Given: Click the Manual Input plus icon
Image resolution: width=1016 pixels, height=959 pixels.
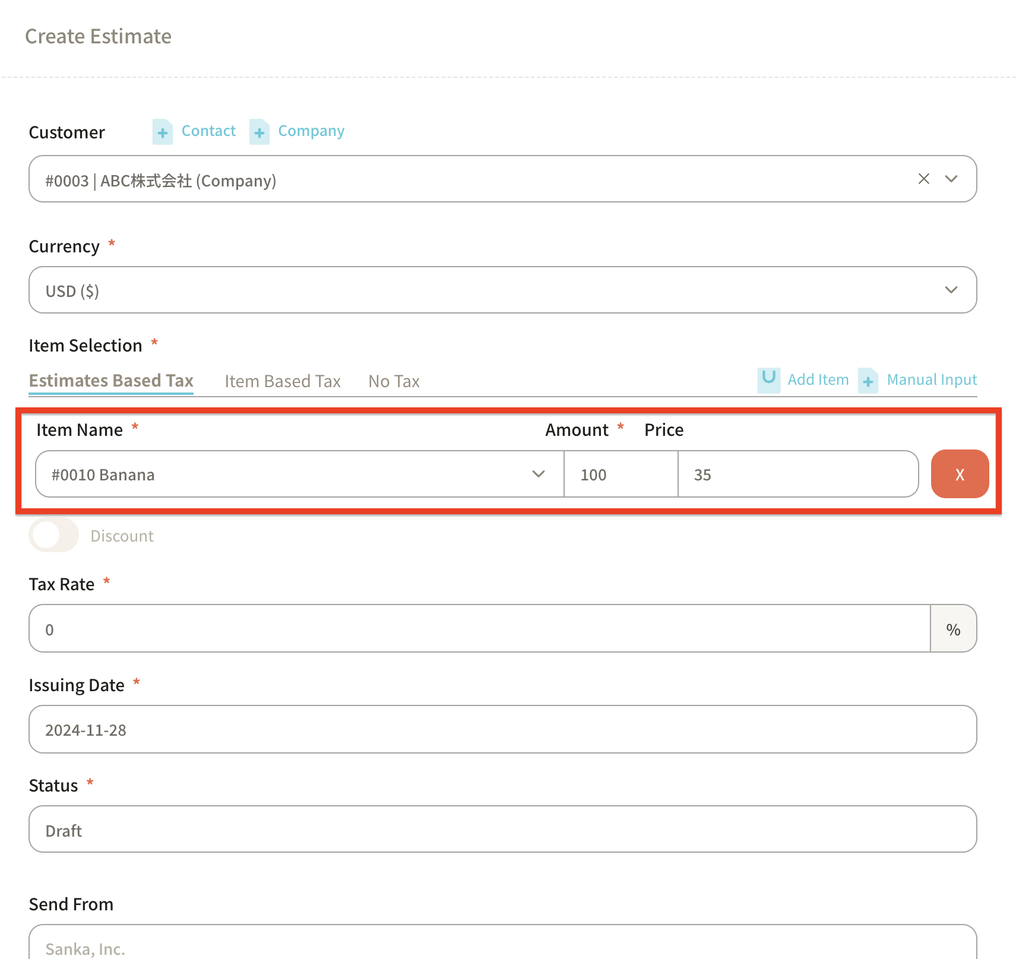Looking at the screenshot, I should point(868,381).
